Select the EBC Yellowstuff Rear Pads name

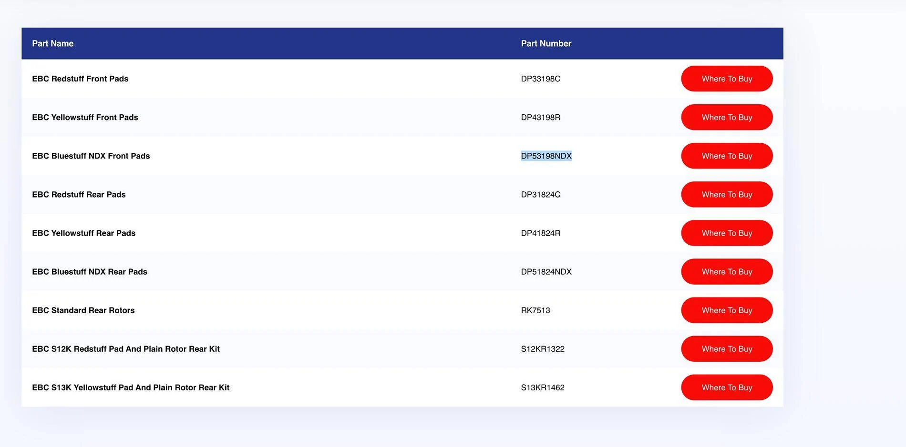(x=84, y=233)
